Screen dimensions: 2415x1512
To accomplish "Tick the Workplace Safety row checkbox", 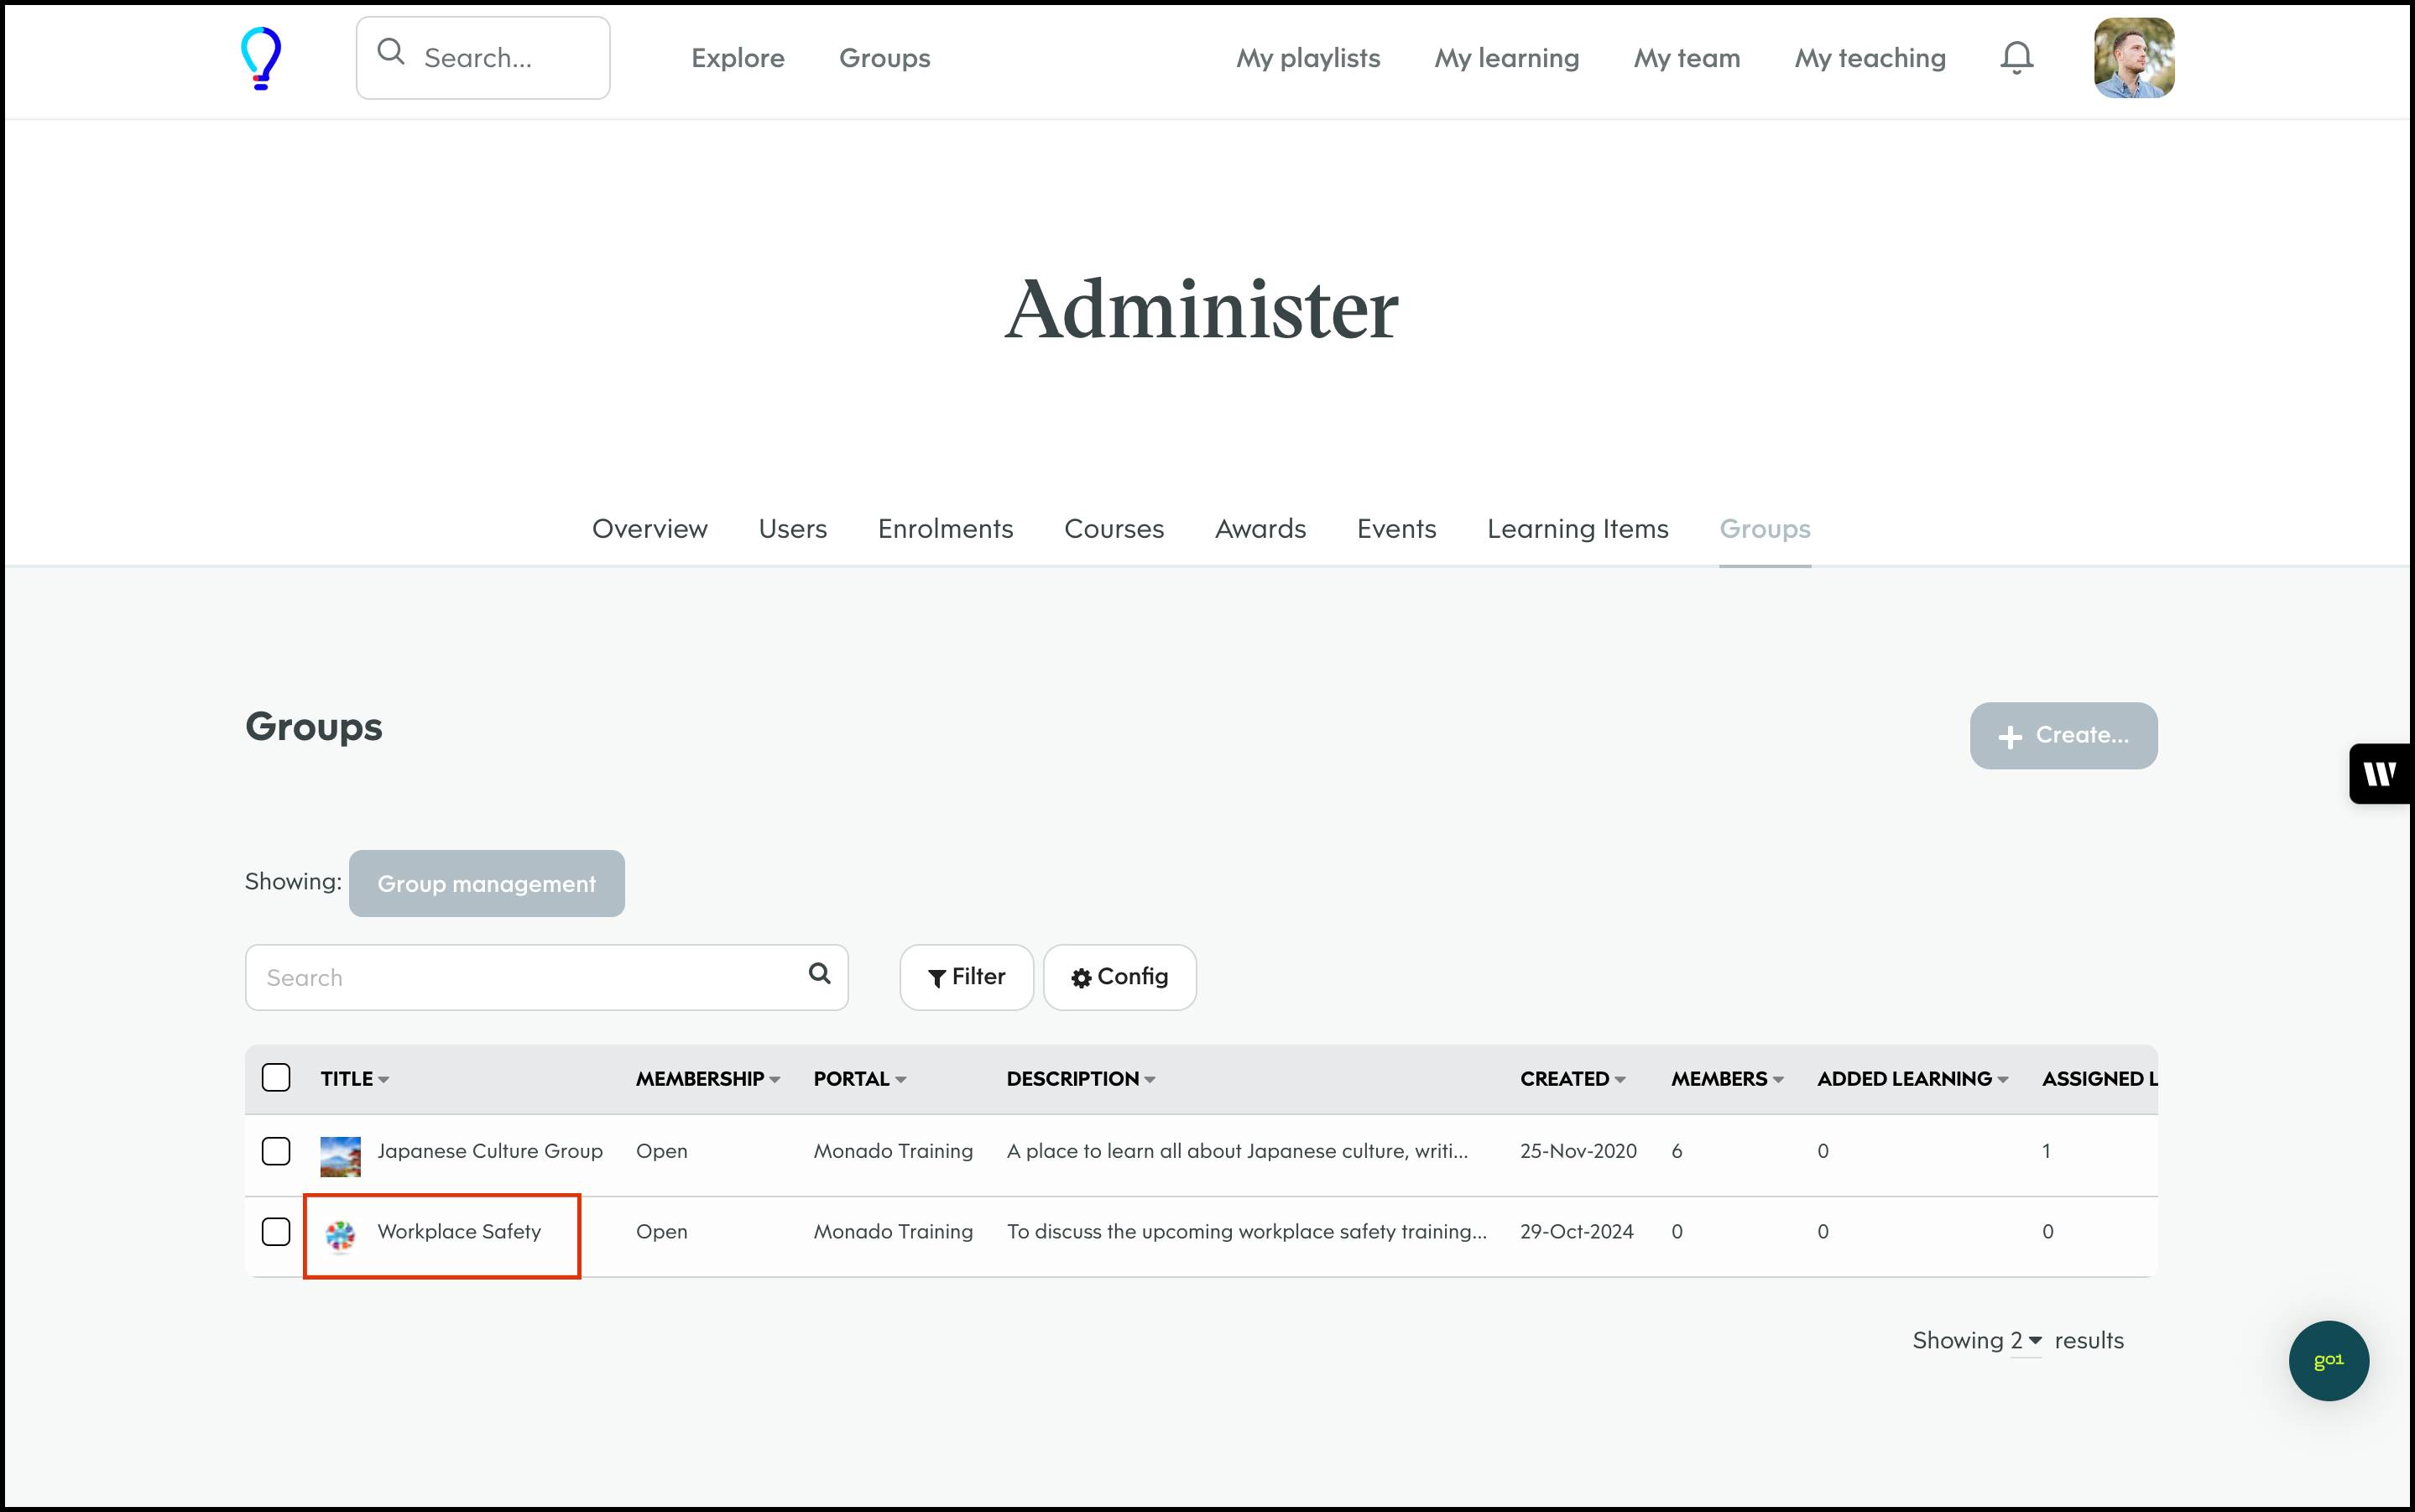I will (276, 1232).
